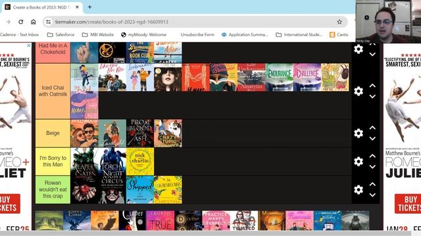Open settings gear for Rowan tier
The width and height of the screenshot is (421, 236).
click(x=359, y=189)
